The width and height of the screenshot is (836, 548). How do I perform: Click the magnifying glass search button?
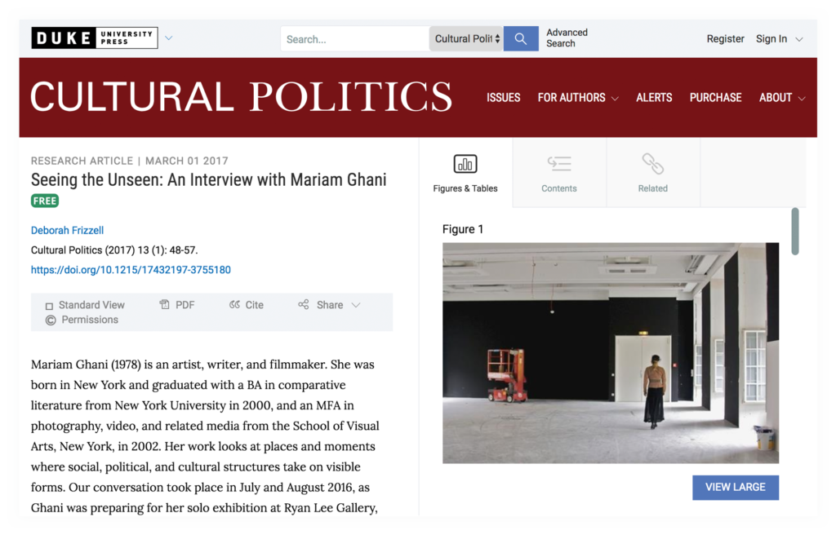pyautogui.click(x=521, y=38)
